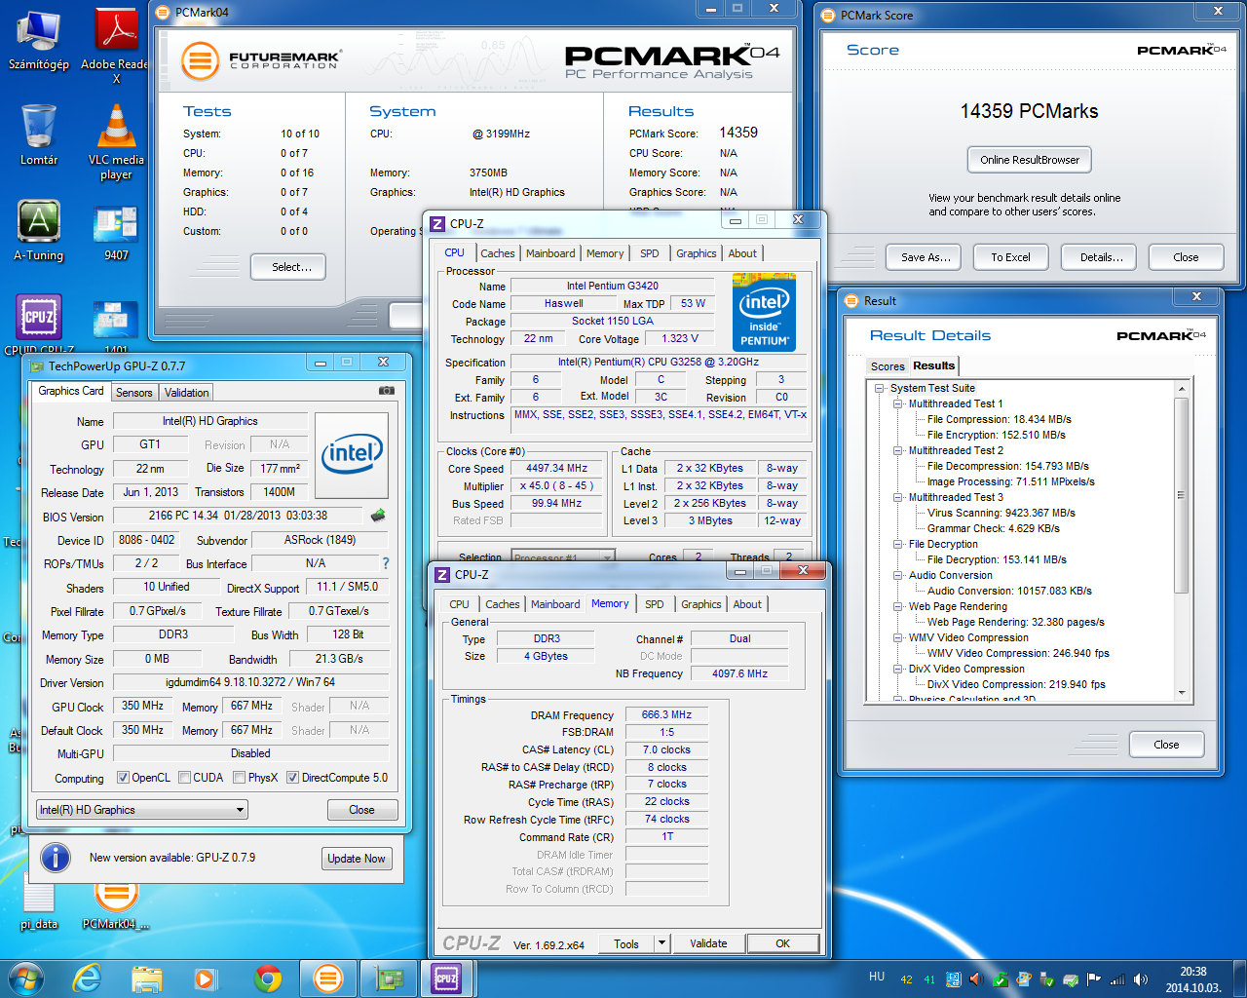1247x998 pixels.
Task: Switch to GPU-Z green taskbar button
Action: click(x=389, y=978)
